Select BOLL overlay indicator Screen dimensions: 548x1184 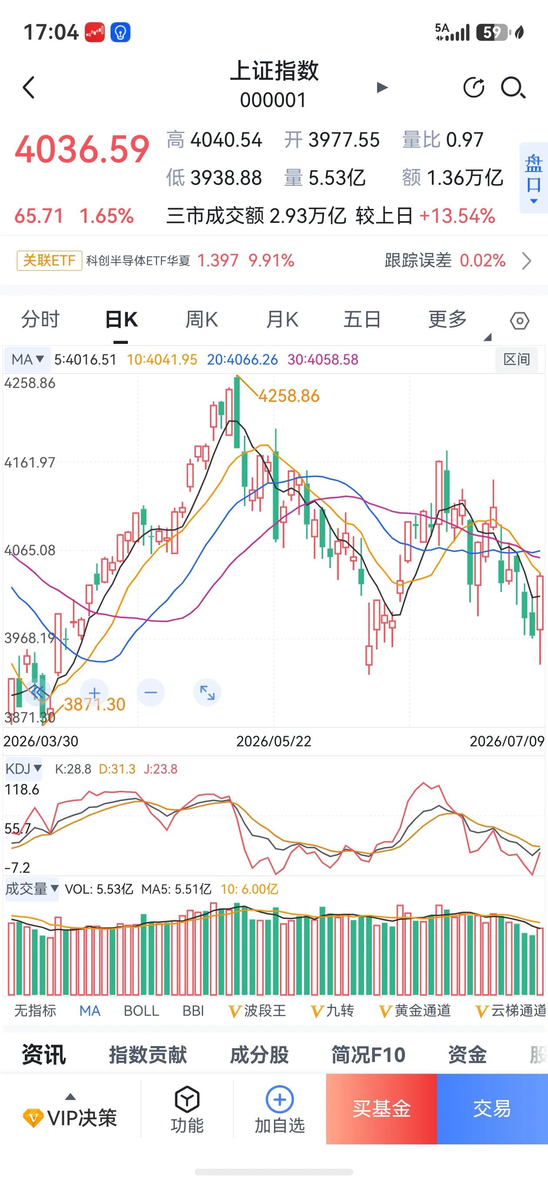click(x=141, y=1011)
